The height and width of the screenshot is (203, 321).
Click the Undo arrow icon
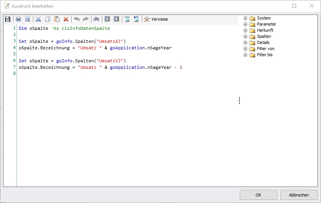(x=77, y=19)
